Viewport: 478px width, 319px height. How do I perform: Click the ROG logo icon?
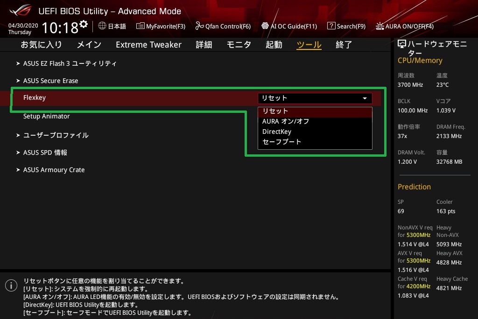(x=20, y=11)
